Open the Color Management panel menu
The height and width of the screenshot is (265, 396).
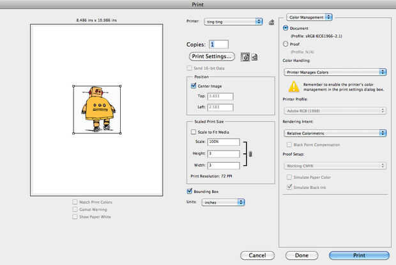(x=309, y=17)
